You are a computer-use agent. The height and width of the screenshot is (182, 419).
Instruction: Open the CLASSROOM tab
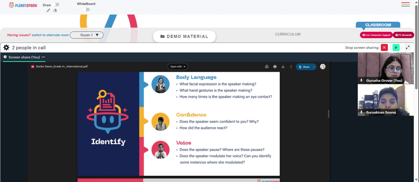click(378, 25)
